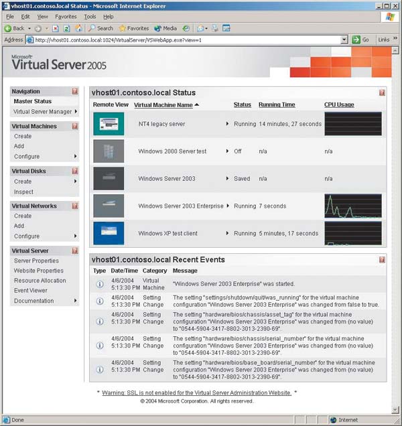This screenshot has width=402, height=426.
Task: Click the Stop page loading icon
Action: coord(56,28)
